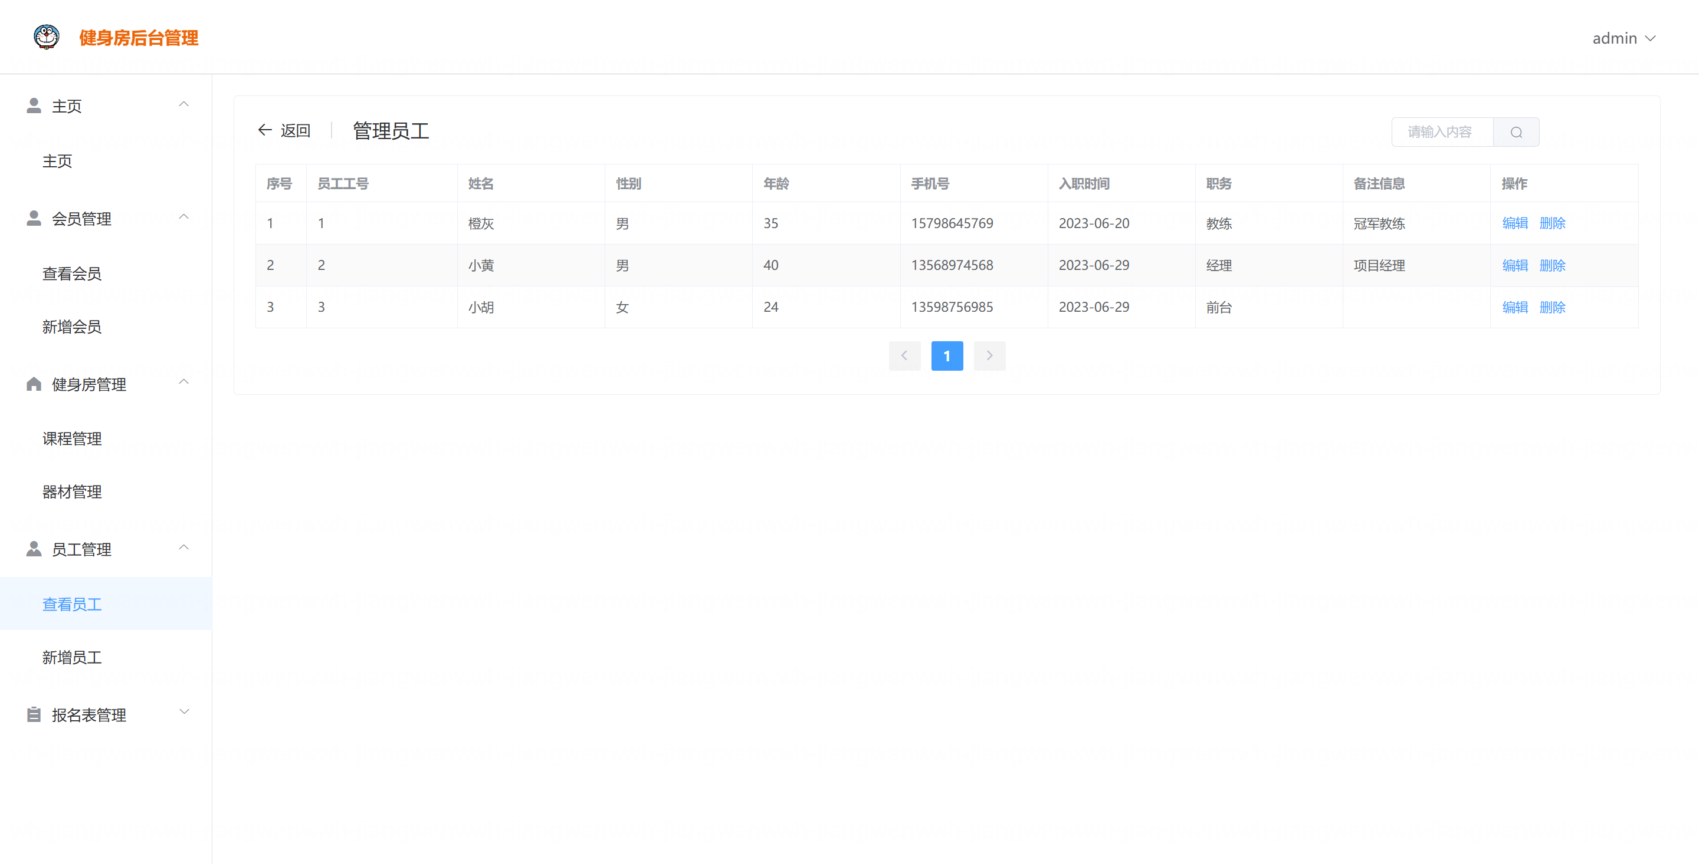
Task: Edit employee 橙灰's record
Action: (1514, 223)
